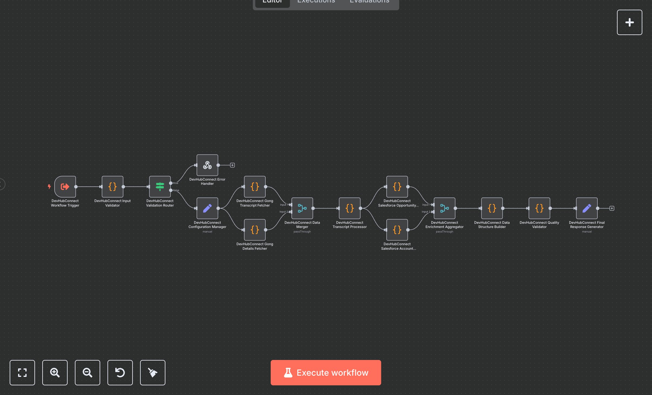
Task: Open the DevHubConnect Validation Router switch node
Action: [160, 187]
